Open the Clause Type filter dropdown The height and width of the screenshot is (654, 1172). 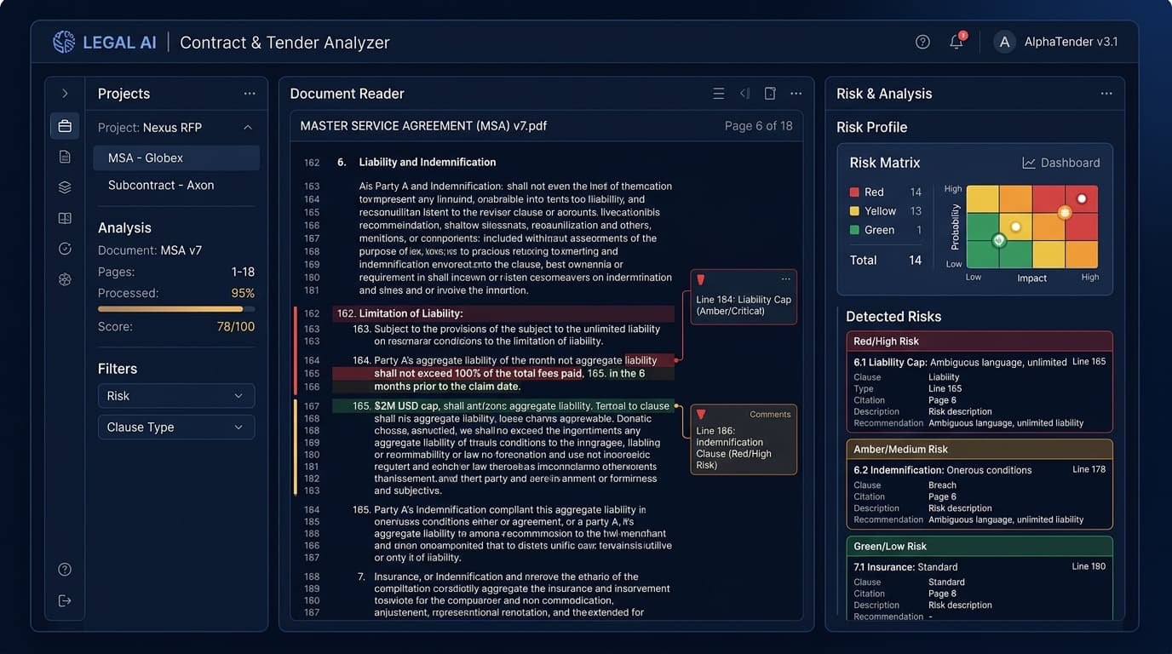click(176, 427)
